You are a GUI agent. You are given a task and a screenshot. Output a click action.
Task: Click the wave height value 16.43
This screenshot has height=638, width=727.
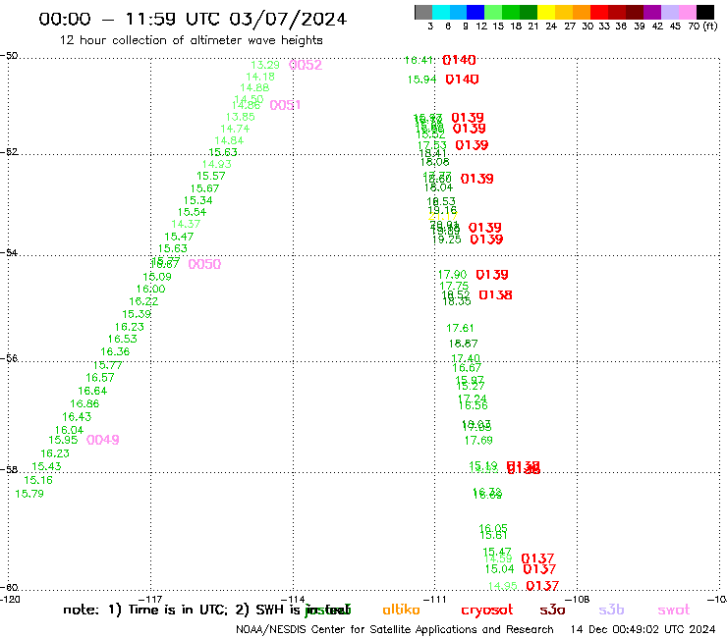pyautogui.click(x=77, y=417)
